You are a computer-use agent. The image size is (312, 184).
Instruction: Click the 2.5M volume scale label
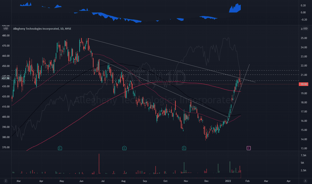(x=303, y=171)
